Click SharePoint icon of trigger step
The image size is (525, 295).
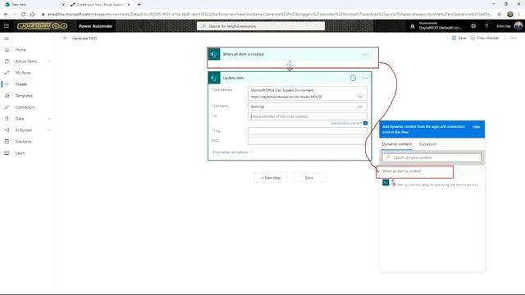pos(214,54)
